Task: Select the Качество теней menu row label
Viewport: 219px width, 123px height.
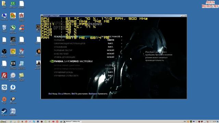Action: point(61,54)
